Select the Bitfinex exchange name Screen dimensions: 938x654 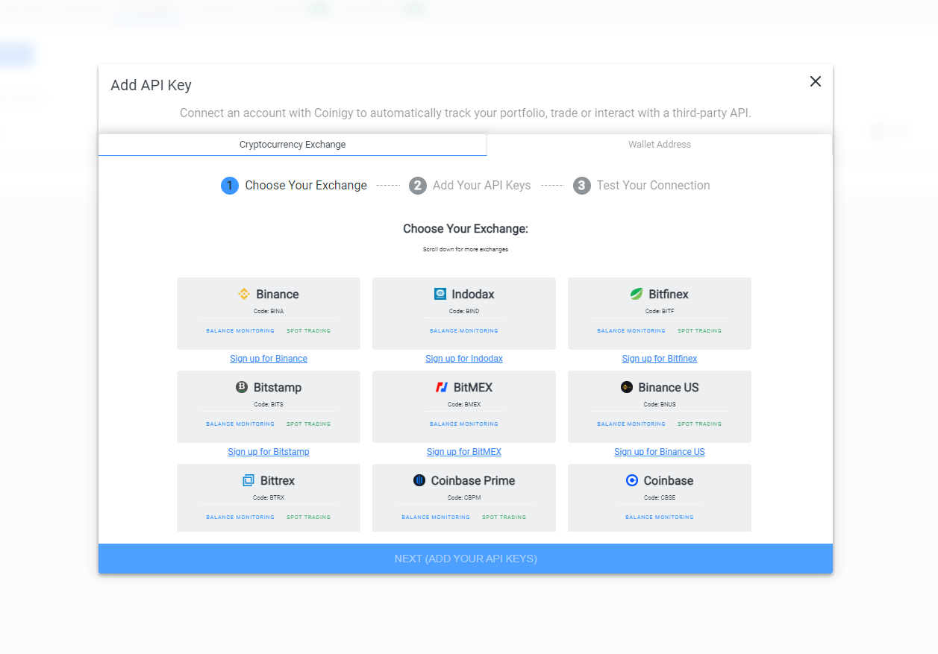tap(669, 294)
